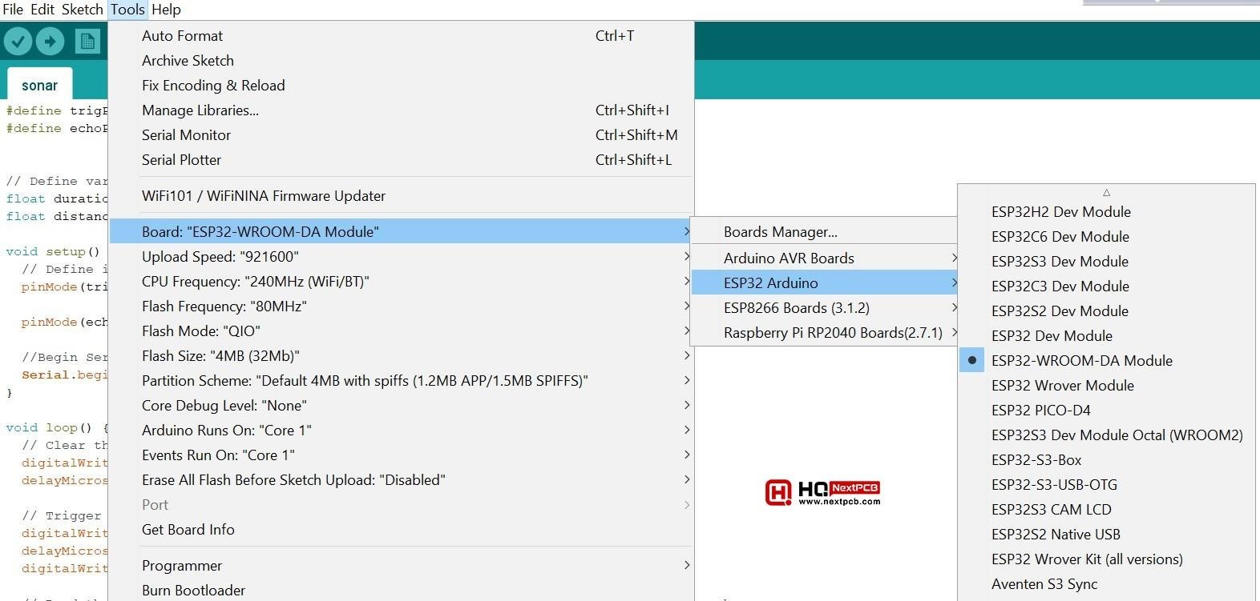Select the ESP32-WROOM-DA Module radio option
The height and width of the screenshot is (601, 1260).
[1081, 361]
